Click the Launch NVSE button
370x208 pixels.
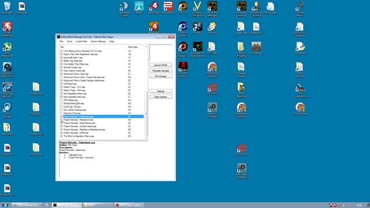161,65
